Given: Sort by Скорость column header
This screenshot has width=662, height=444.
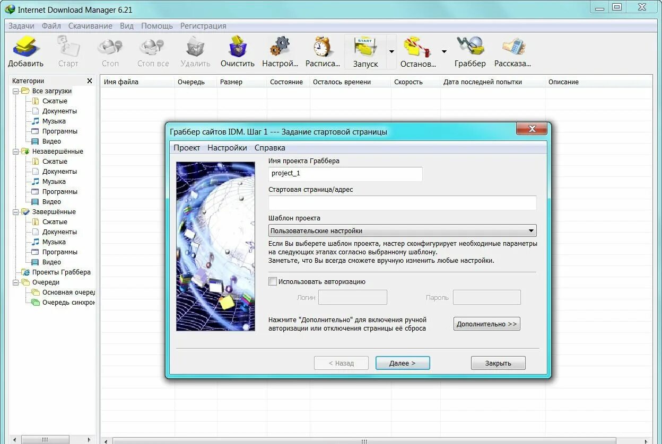Looking at the screenshot, I should click(415, 82).
